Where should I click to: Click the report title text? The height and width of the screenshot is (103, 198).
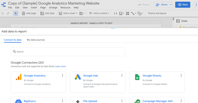click(54, 3)
